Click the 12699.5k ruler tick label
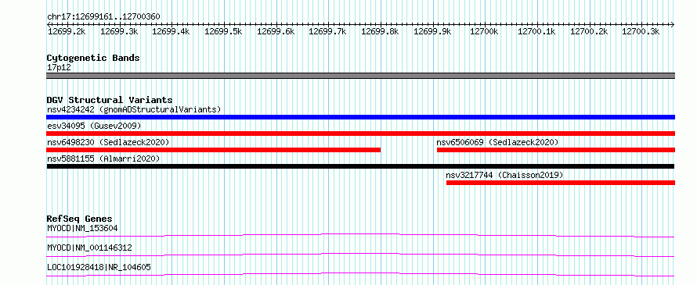 pos(223,31)
